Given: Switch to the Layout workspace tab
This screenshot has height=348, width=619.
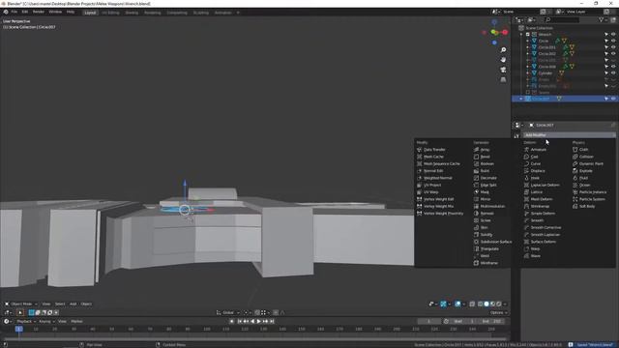Looking at the screenshot, I should [x=90, y=13].
